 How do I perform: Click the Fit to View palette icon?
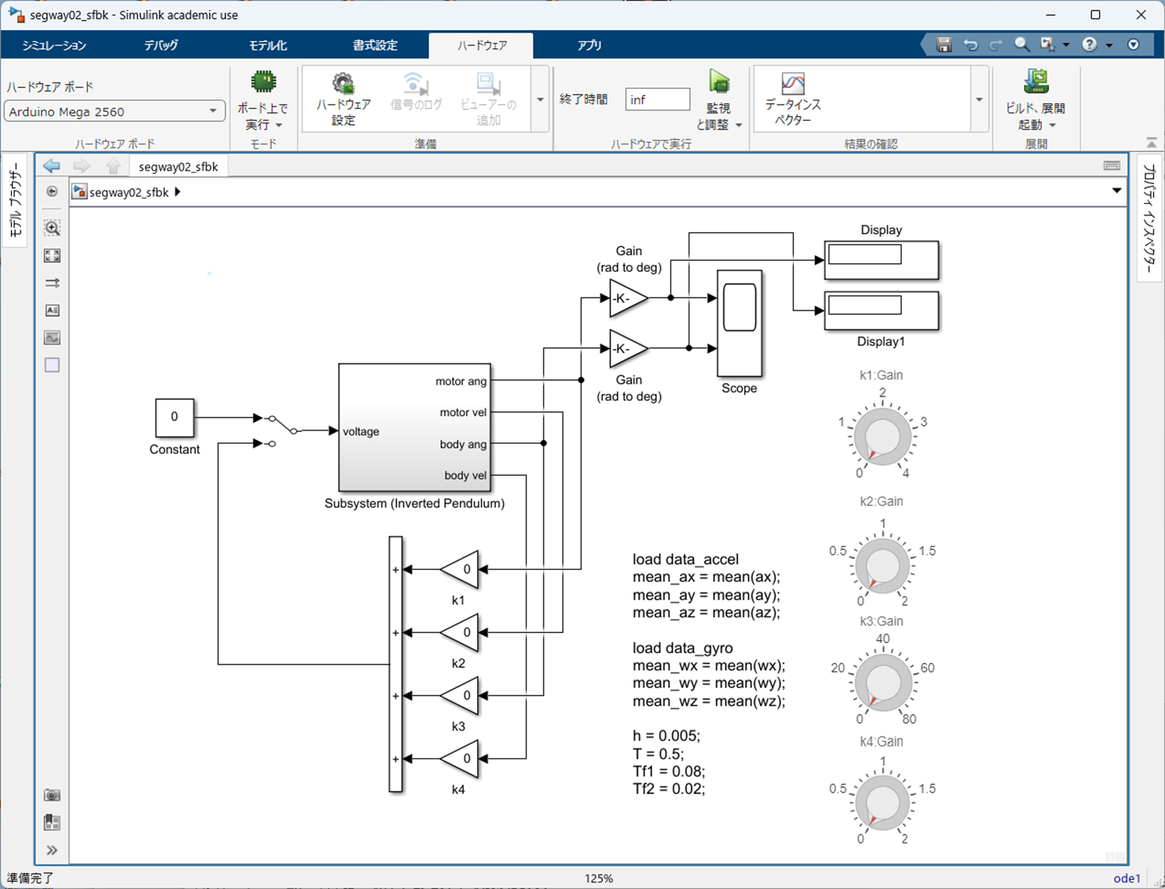[52, 256]
